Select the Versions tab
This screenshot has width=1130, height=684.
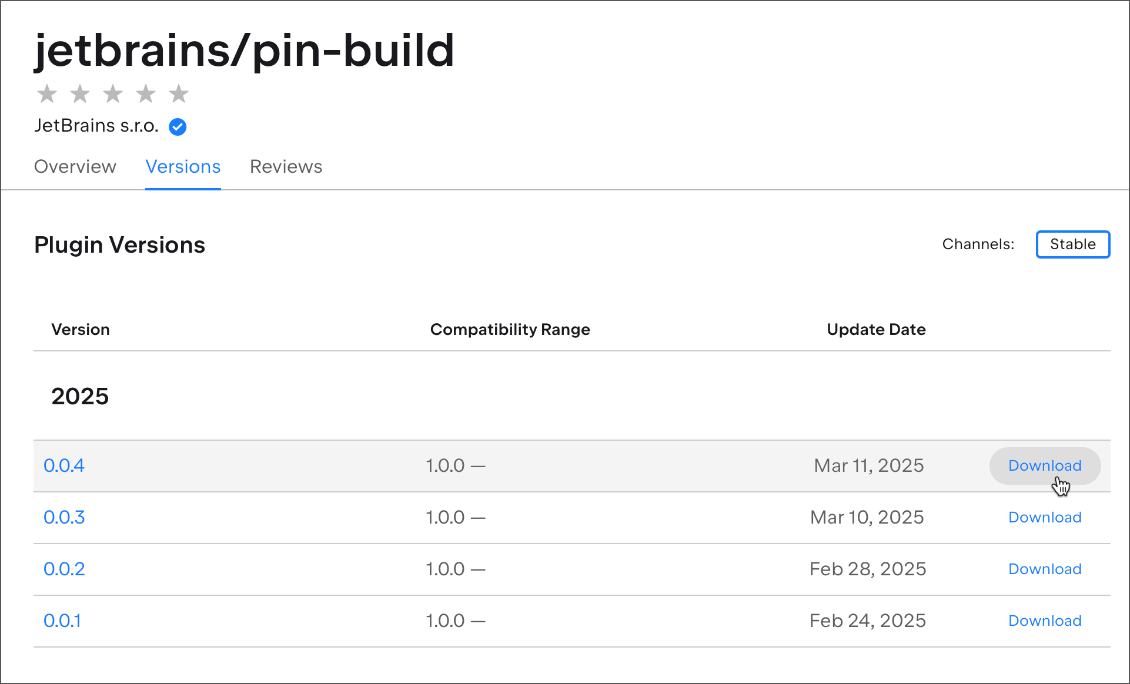[183, 167]
